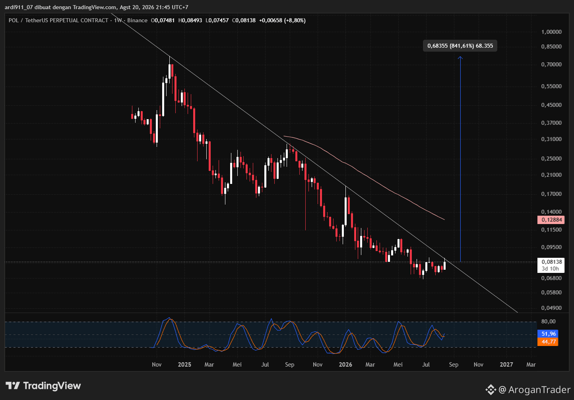The height and width of the screenshot is (400, 574).
Task: Click the 2026 "Mei" time axis label
Action: pos(398,365)
